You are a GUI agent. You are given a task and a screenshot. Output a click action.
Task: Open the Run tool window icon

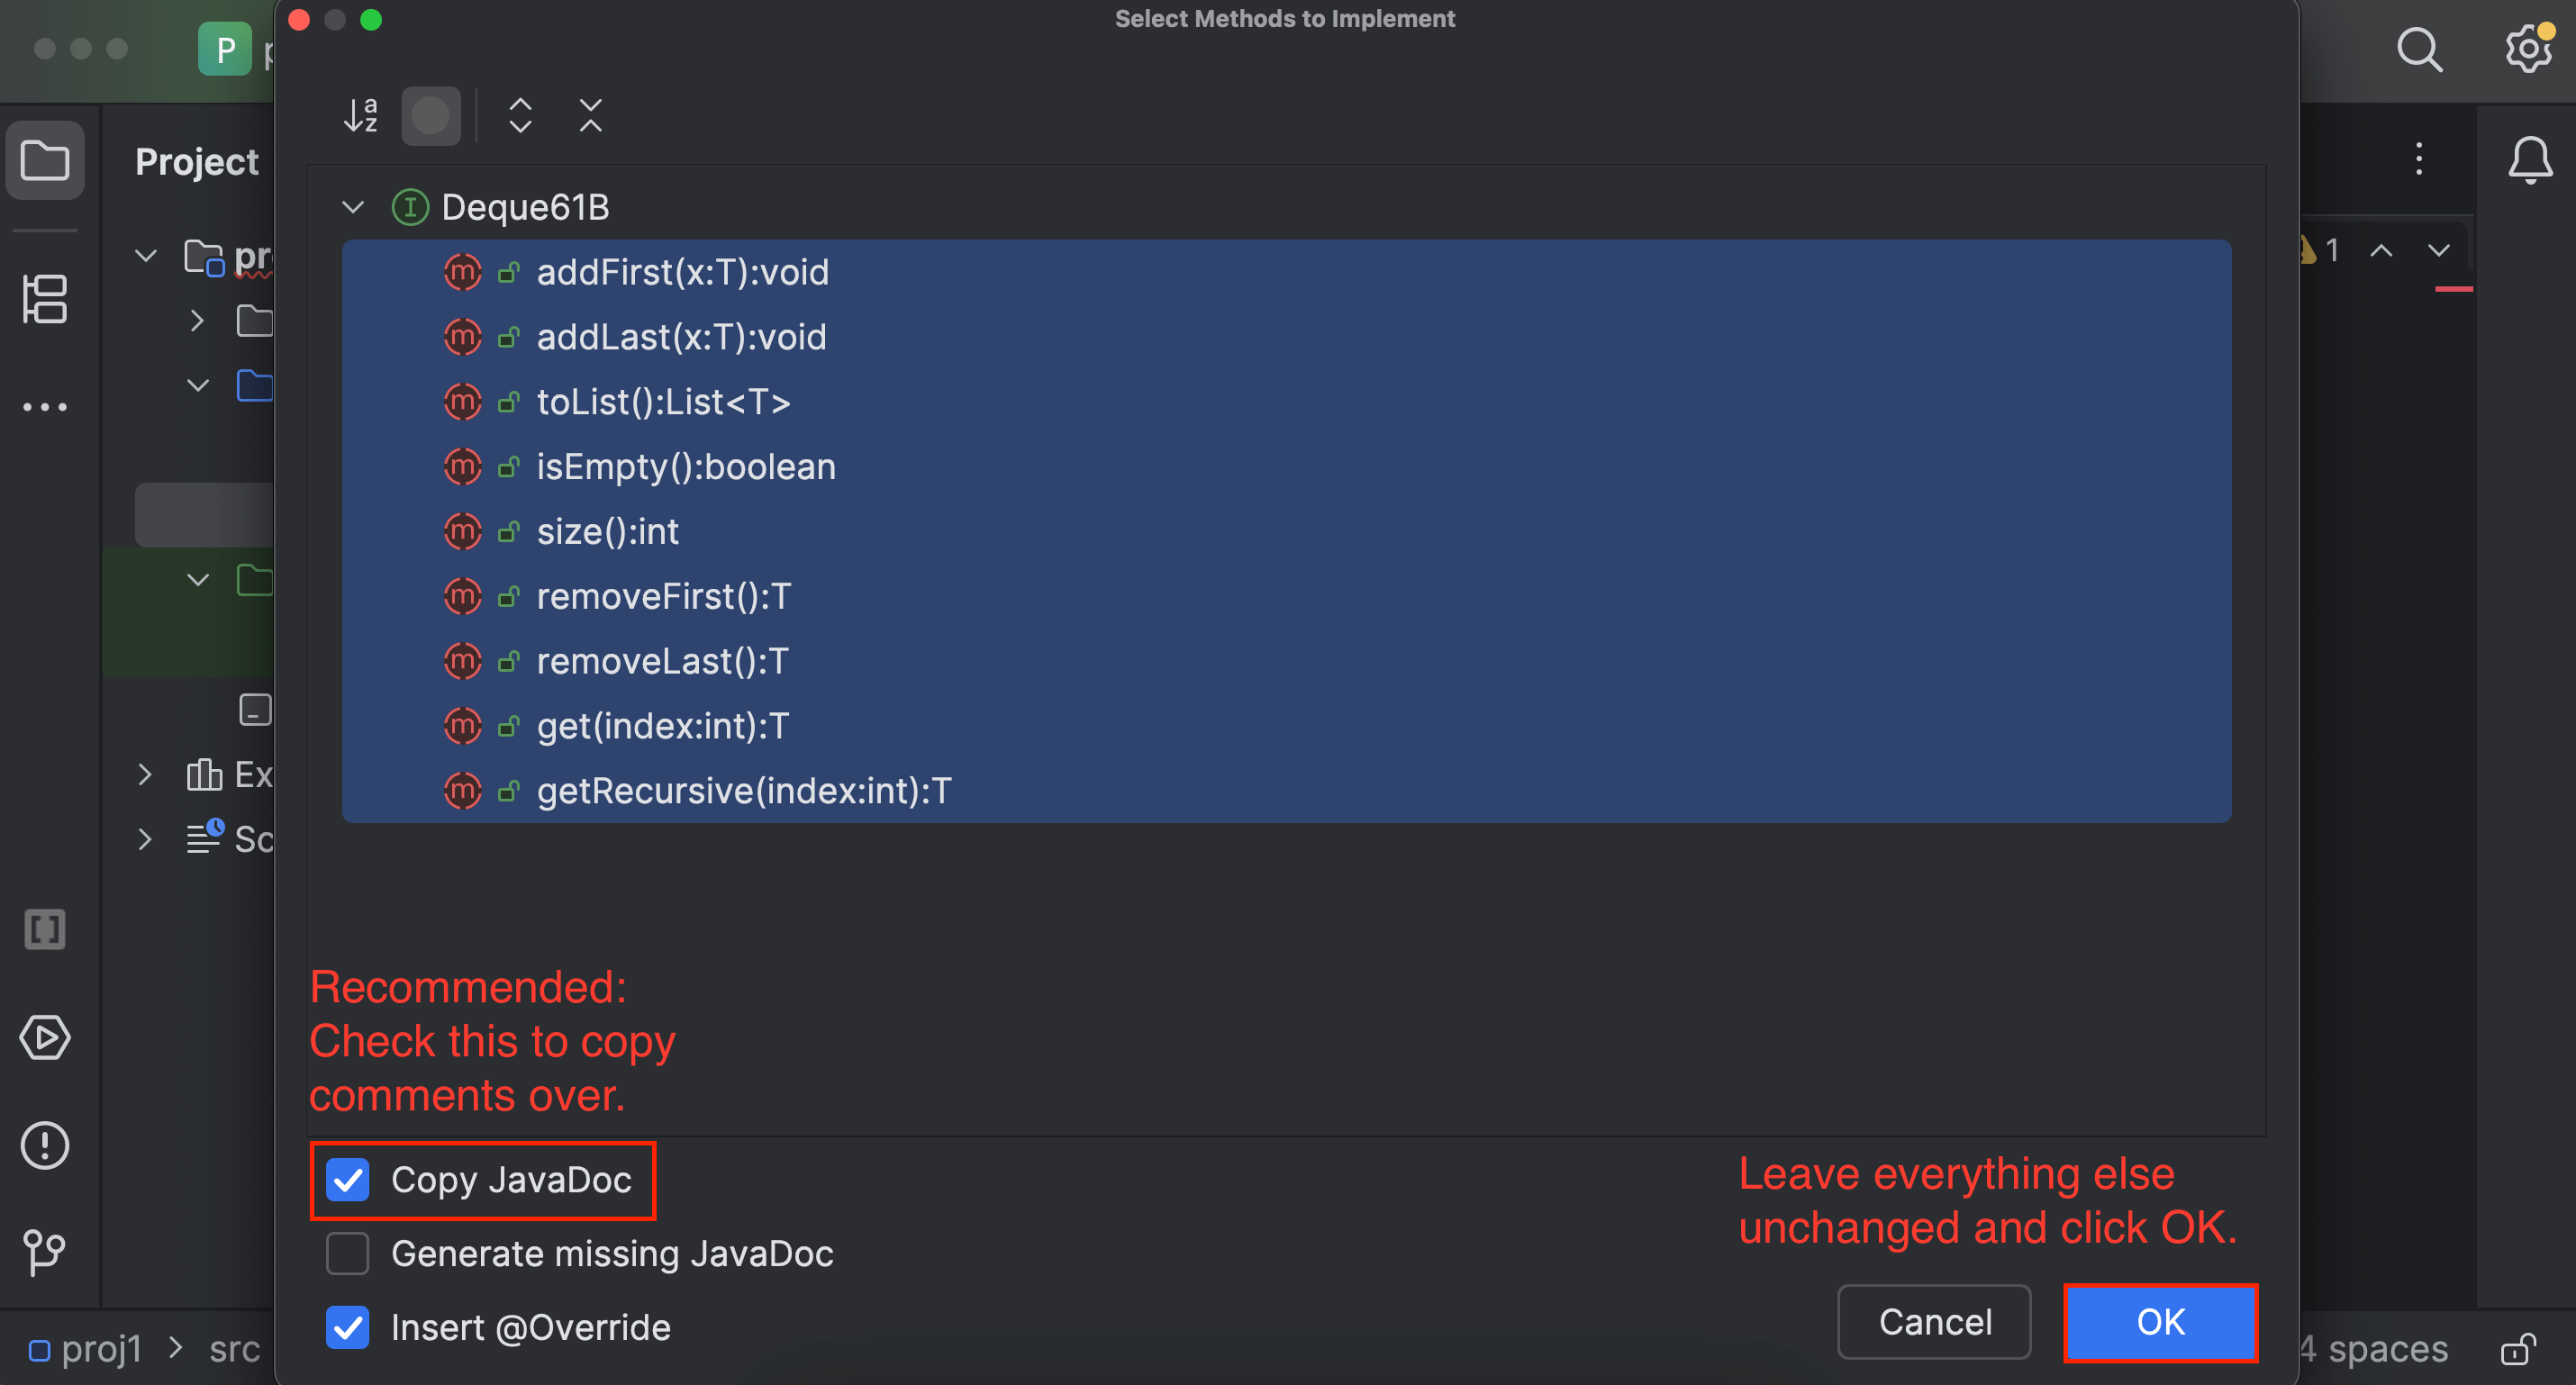pos(45,1038)
